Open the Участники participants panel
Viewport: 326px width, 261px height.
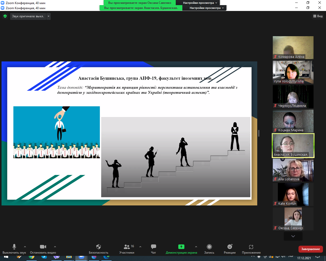coord(127,247)
